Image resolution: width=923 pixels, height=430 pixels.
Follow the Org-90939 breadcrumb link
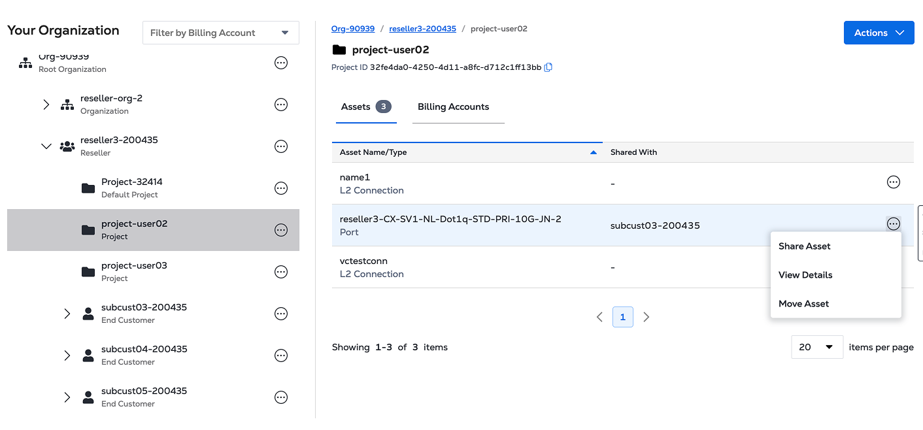coord(353,29)
